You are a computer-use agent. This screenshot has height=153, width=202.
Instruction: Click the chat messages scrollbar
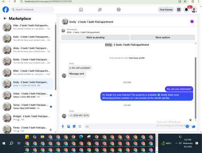tap(196, 88)
